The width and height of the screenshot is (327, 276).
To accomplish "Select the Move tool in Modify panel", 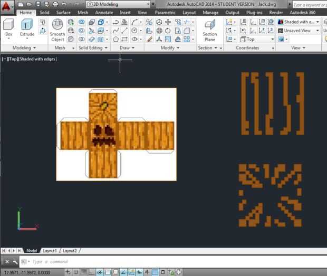I will (x=168, y=22).
